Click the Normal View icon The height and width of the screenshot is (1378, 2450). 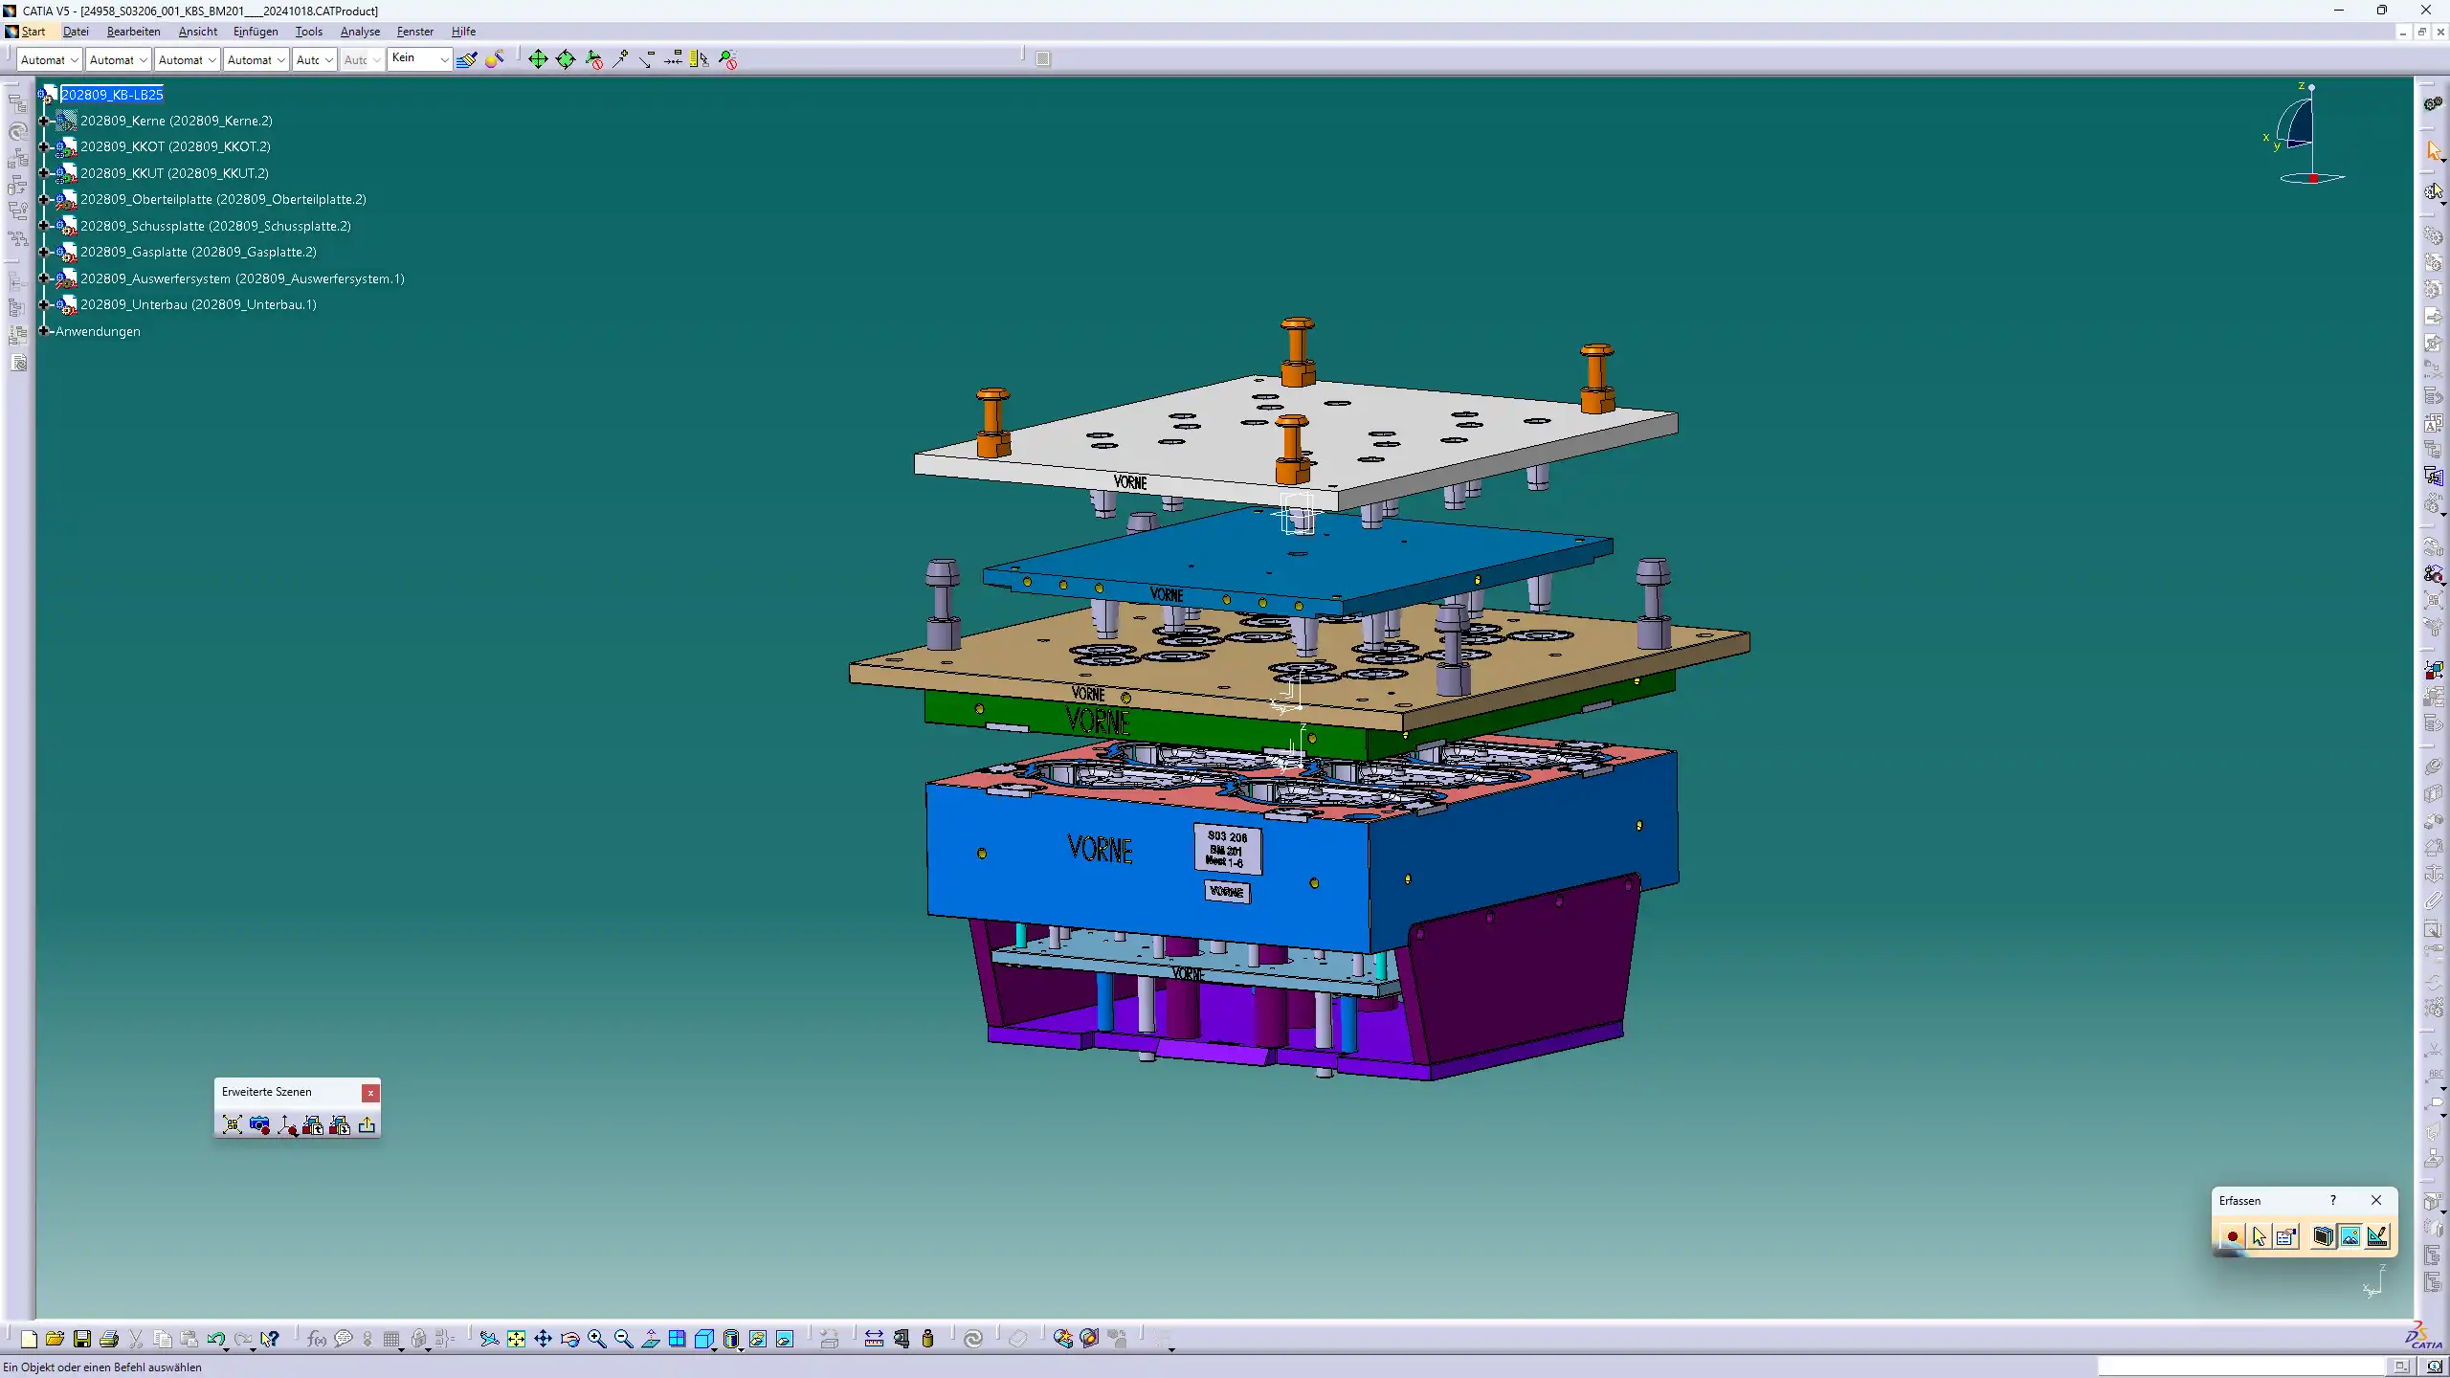tap(651, 1339)
